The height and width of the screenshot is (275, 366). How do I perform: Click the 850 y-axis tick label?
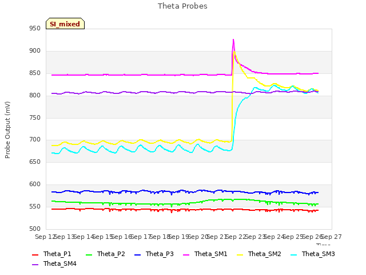pos(35,73)
